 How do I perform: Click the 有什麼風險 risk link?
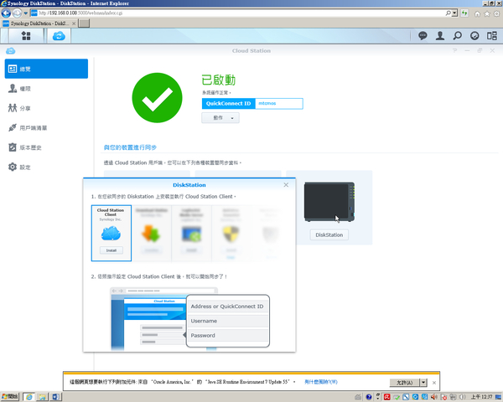(321, 382)
